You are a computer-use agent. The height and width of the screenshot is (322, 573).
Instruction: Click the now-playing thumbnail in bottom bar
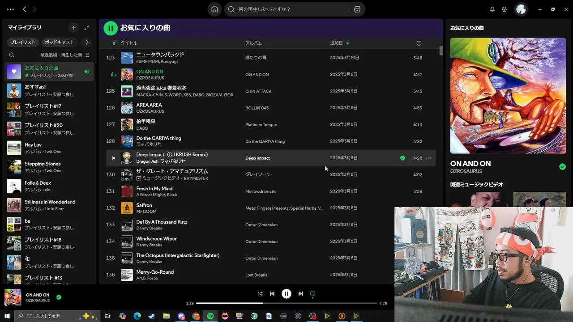coord(13,297)
